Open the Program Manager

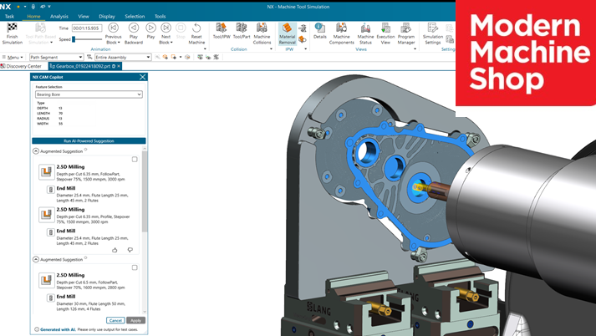406,30
